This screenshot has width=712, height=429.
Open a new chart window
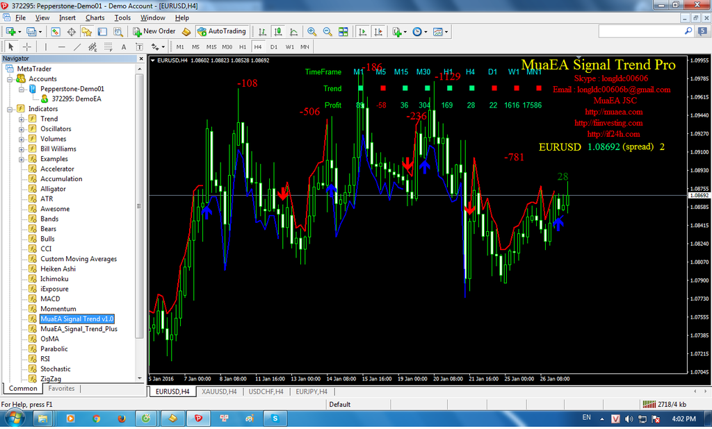tap(11, 31)
